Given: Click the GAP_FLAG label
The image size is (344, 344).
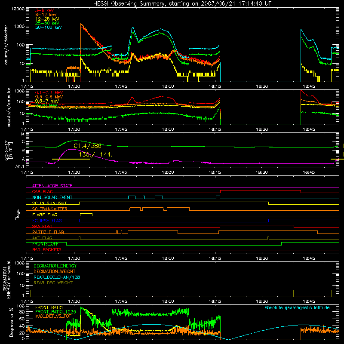Looking at the screenshot, I should click(42, 191).
